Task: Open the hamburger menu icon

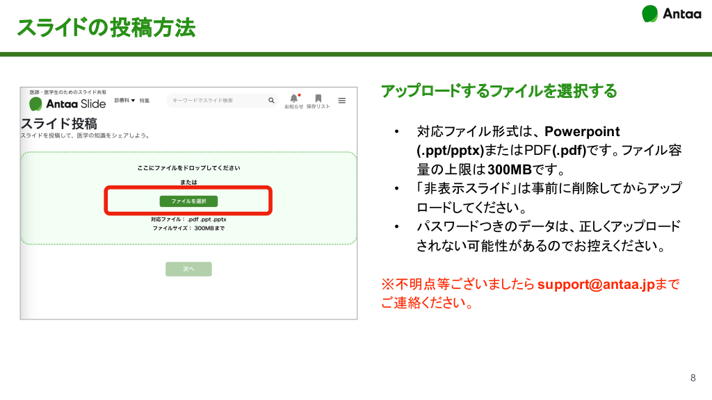Action: (x=342, y=101)
